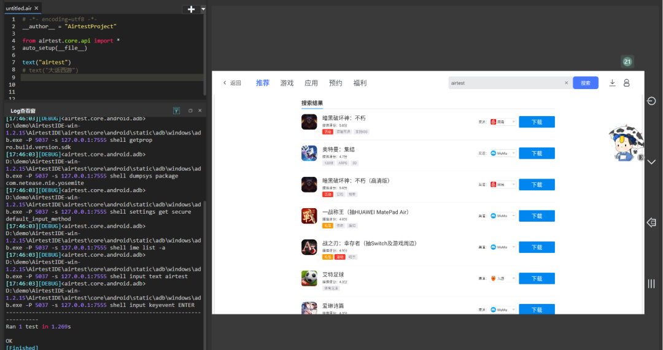
Task: Clear the airtest search text
Action: tap(566, 83)
